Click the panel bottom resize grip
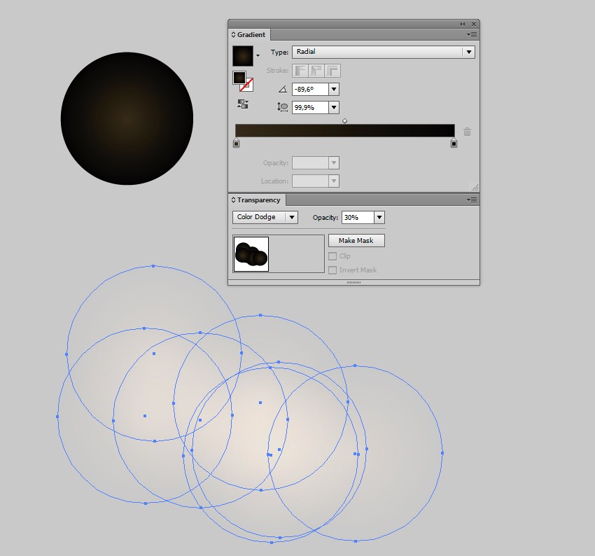Image resolution: width=595 pixels, height=556 pixels. click(x=353, y=282)
